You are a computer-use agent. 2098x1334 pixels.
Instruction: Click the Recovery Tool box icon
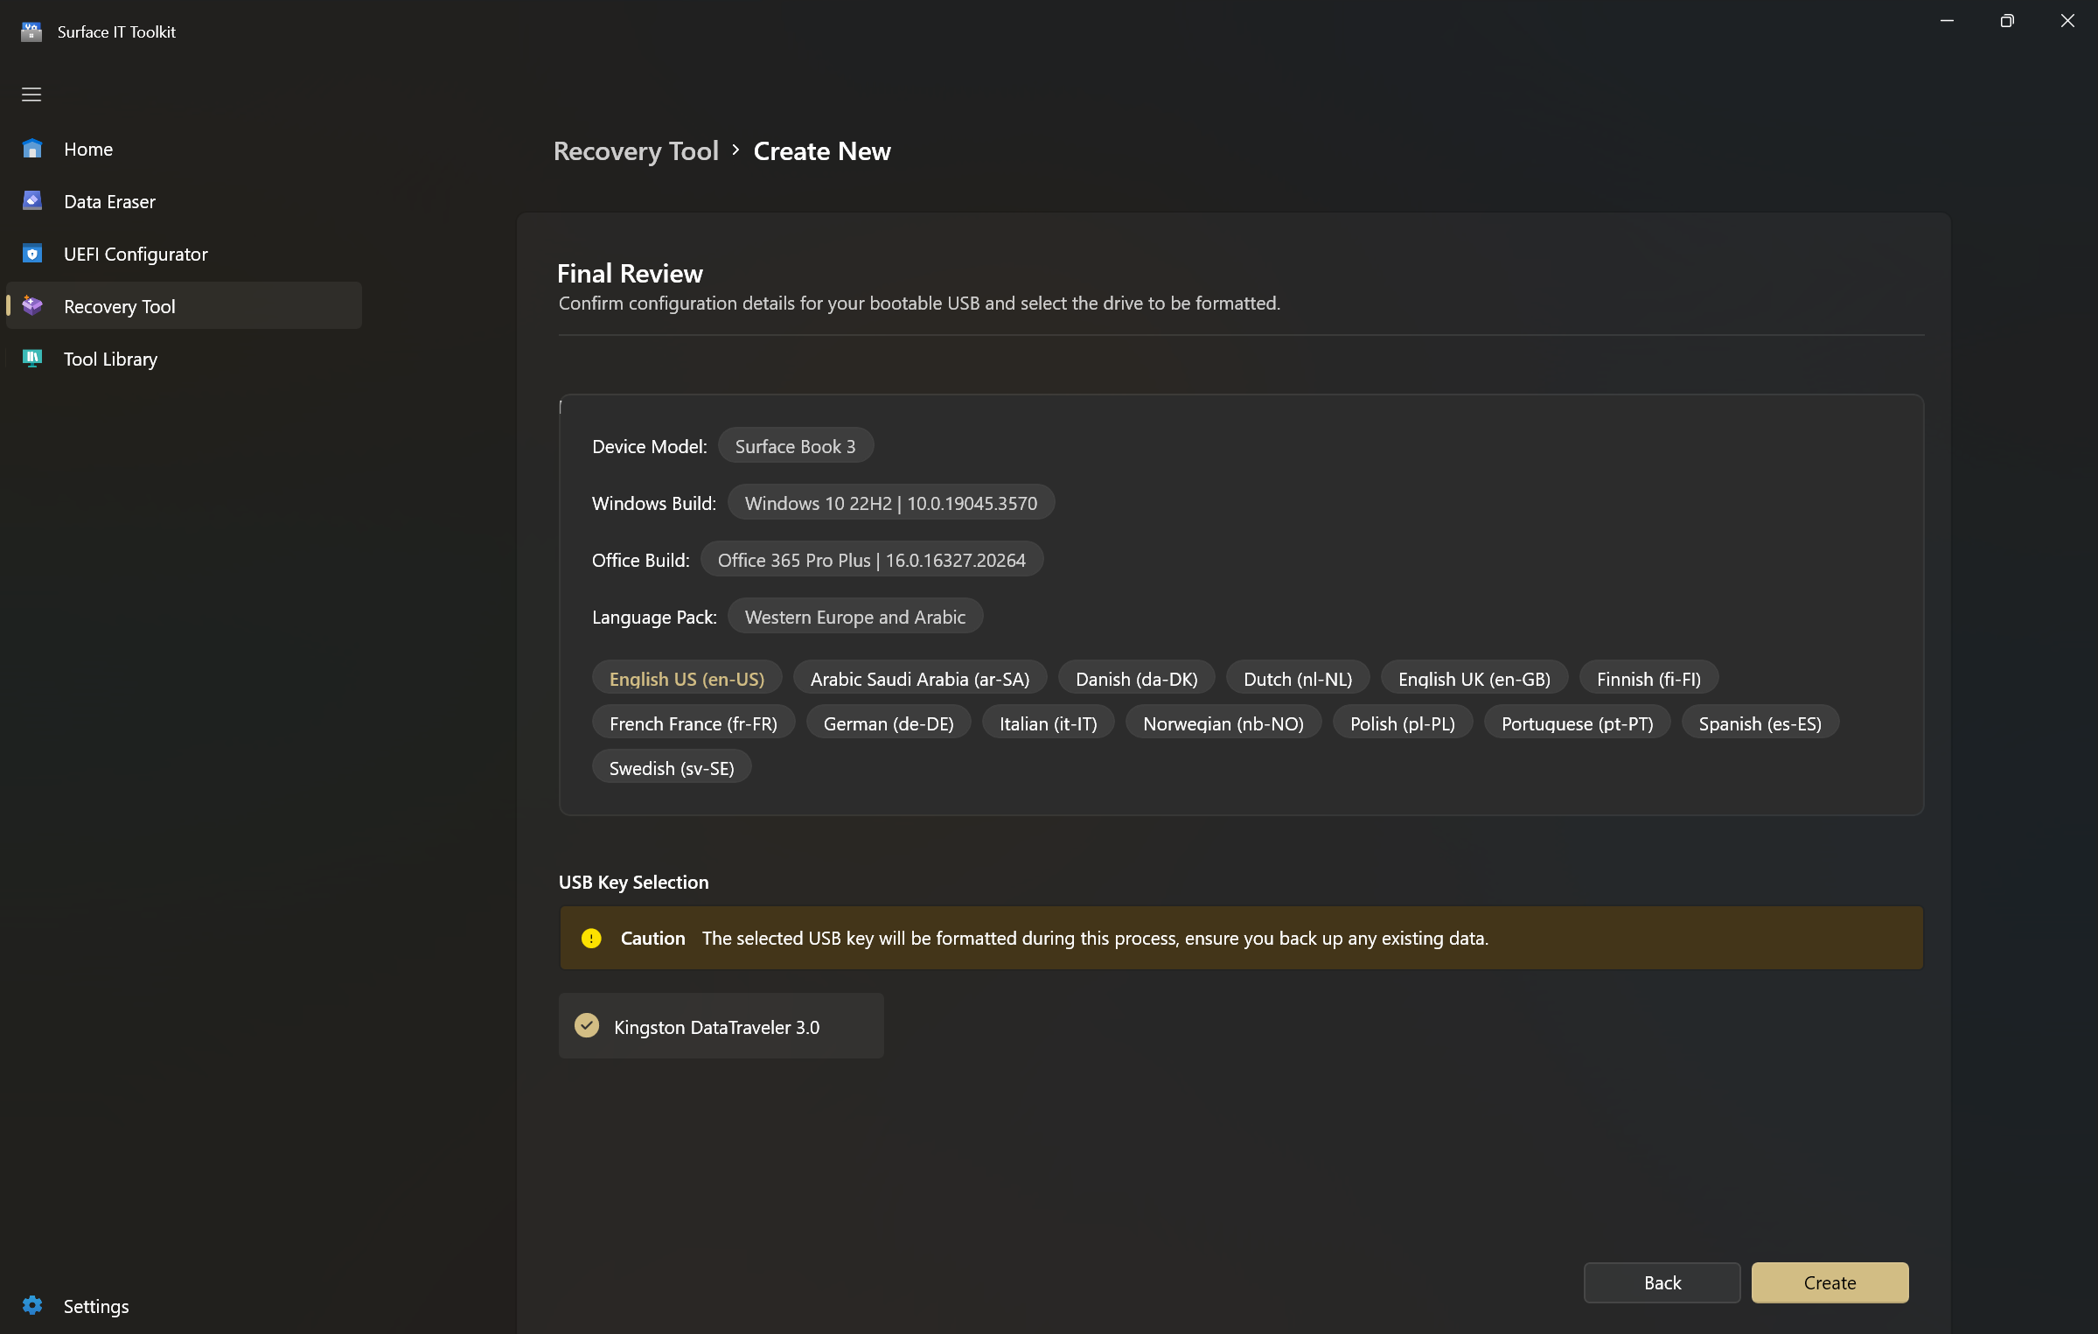(x=32, y=305)
